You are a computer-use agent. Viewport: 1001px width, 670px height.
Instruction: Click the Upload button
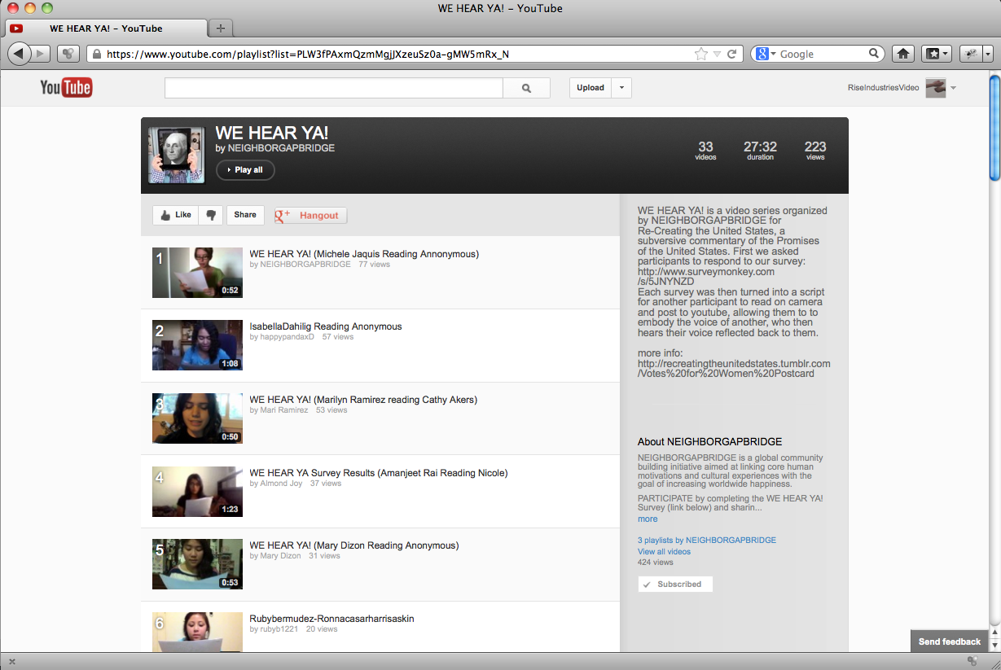591,88
